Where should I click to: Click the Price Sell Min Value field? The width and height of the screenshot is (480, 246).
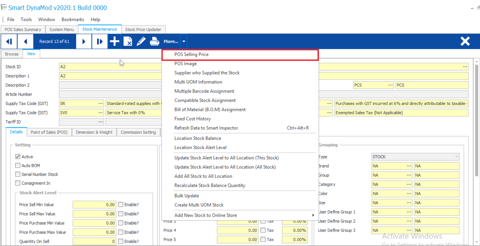click(94, 205)
